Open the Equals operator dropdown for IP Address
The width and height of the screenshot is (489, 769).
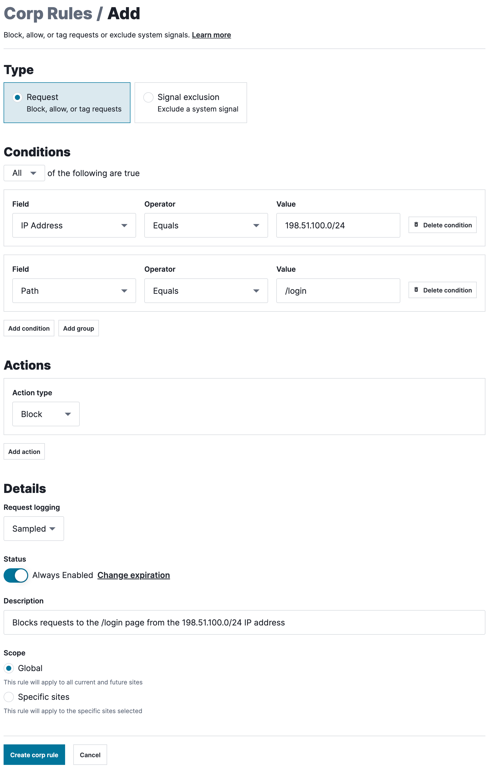pos(206,225)
